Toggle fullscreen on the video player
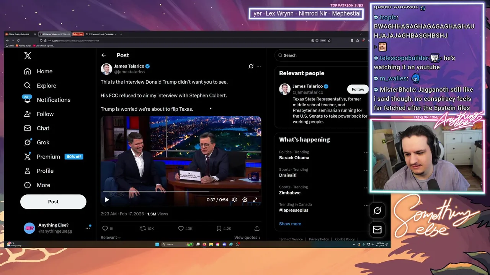The image size is (490, 275). pyautogui.click(x=255, y=200)
